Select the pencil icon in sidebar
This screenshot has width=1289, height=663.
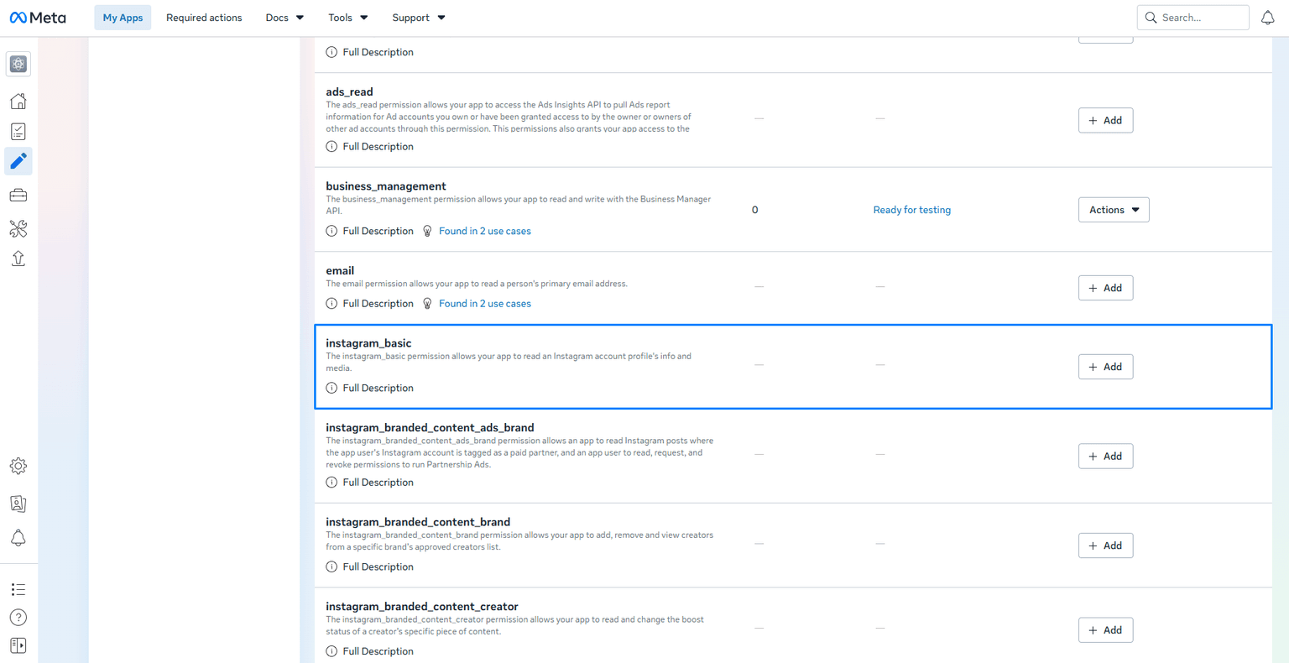(18, 161)
